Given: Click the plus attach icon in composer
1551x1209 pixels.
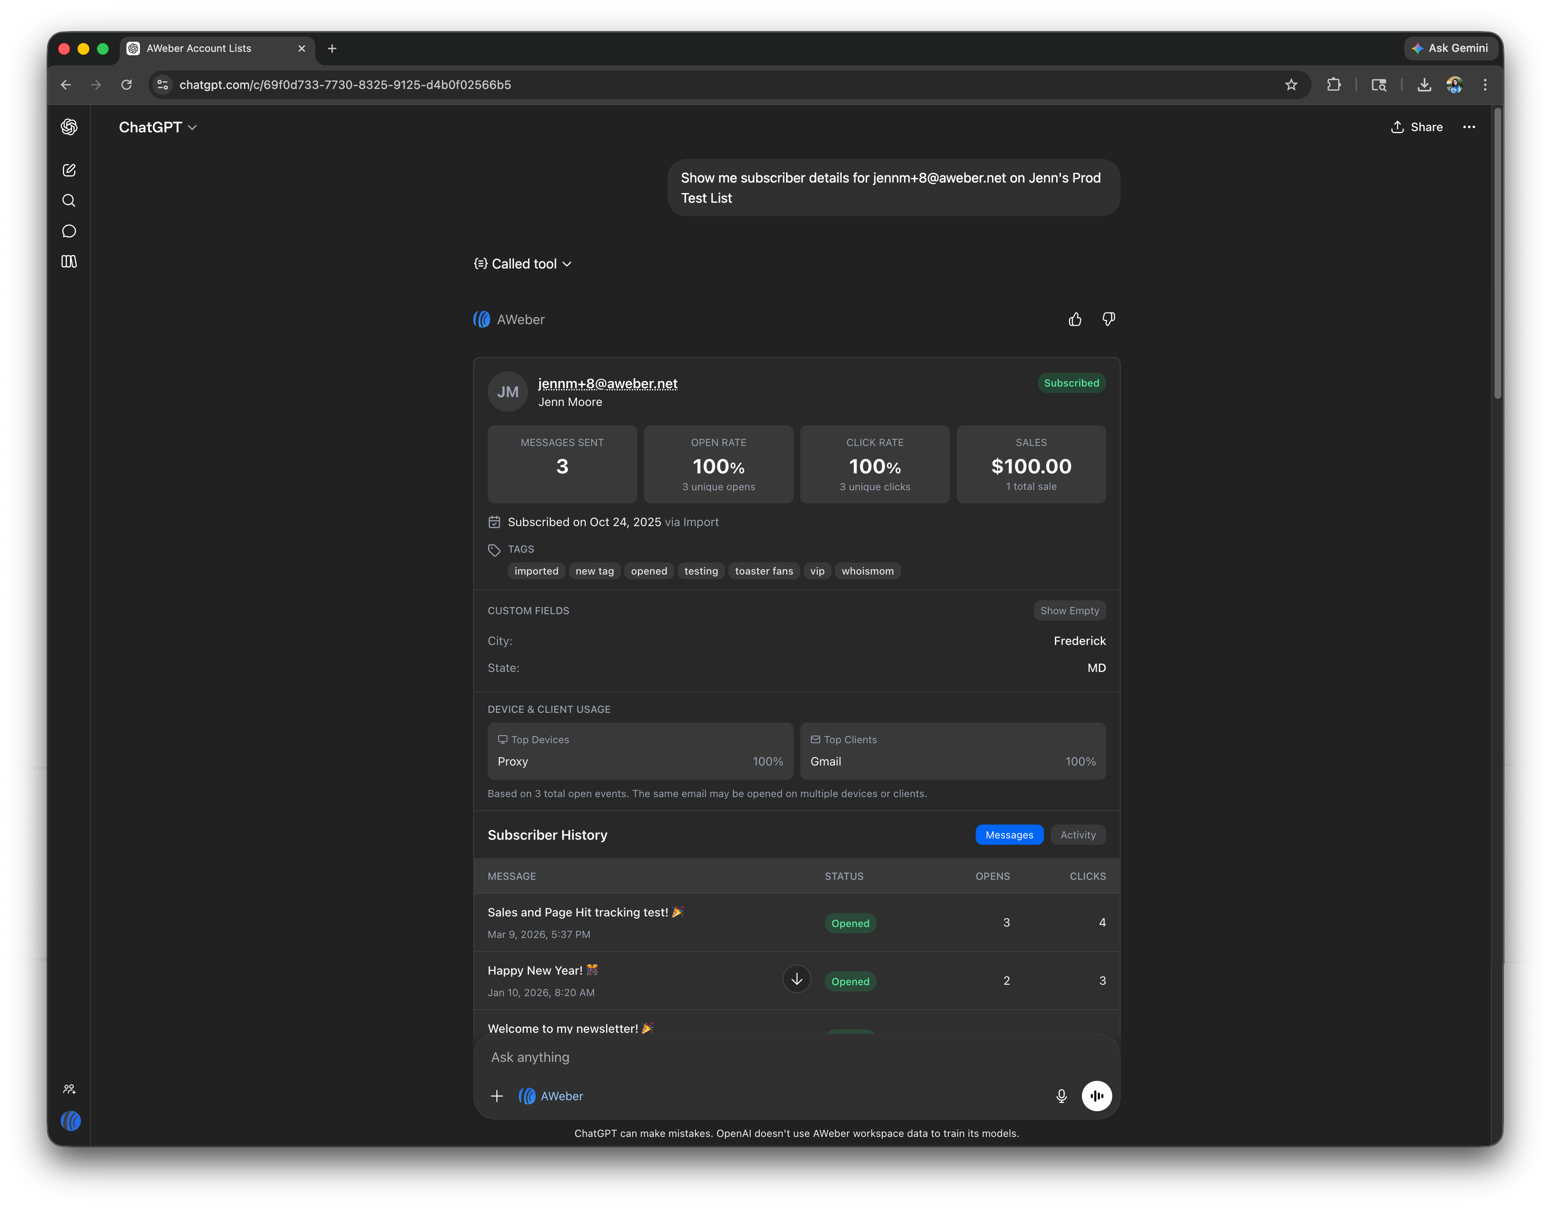Looking at the screenshot, I should click(x=497, y=1096).
